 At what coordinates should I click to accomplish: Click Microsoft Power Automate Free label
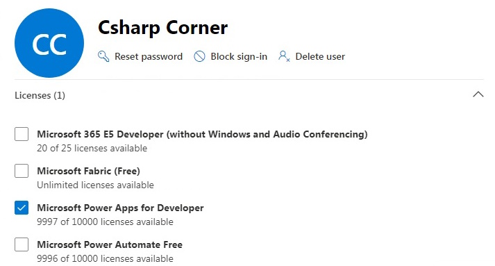point(110,244)
